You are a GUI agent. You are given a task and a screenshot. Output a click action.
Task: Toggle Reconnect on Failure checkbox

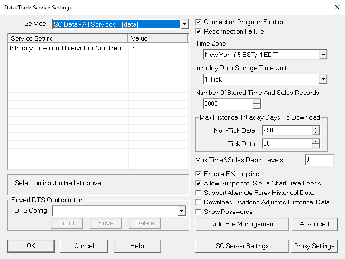pyautogui.click(x=198, y=31)
